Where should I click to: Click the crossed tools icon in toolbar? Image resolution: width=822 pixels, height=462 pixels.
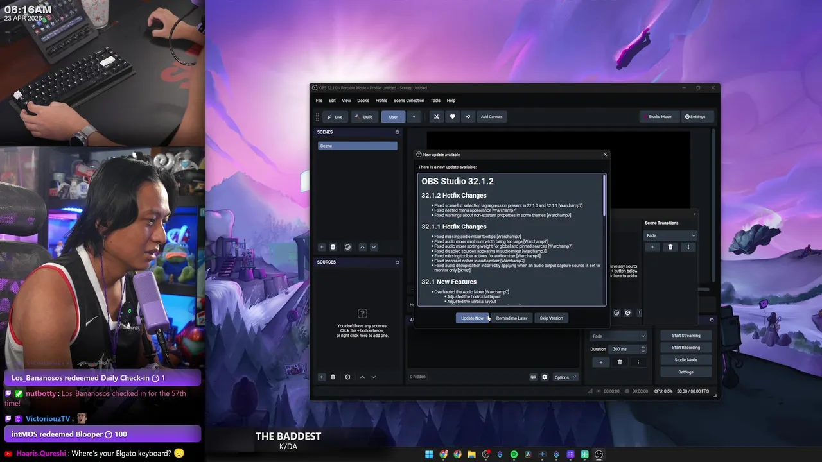coord(437,117)
